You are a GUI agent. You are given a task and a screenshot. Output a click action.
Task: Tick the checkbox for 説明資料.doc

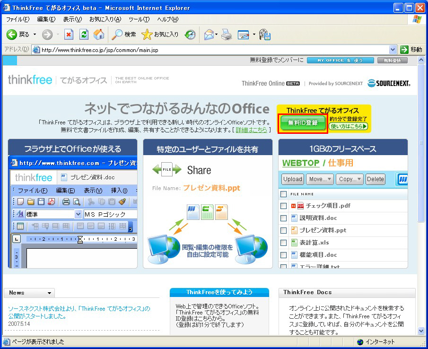284,218
